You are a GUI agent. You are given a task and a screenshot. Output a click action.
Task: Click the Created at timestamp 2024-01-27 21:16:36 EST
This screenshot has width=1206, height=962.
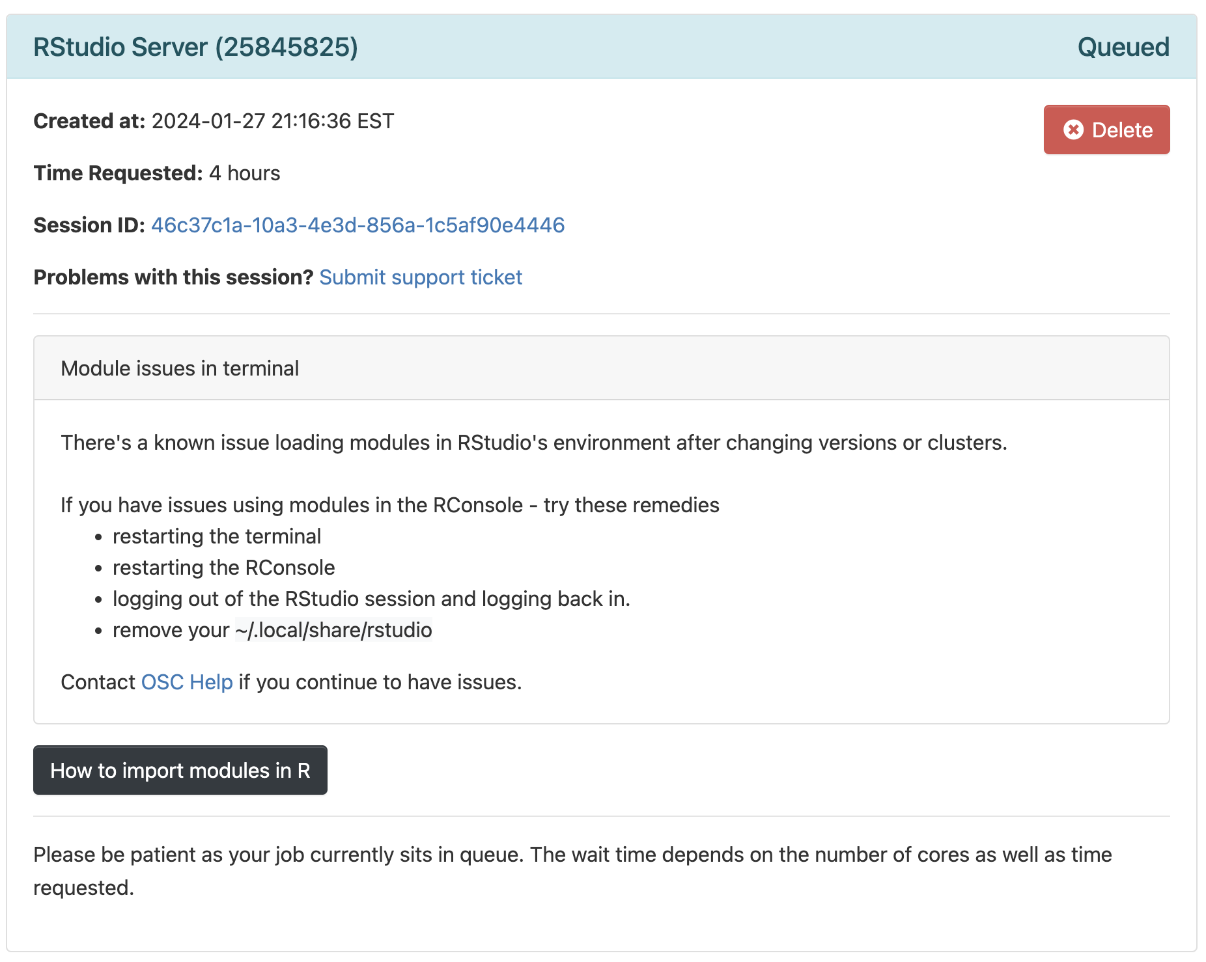pyautogui.click(x=273, y=121)
